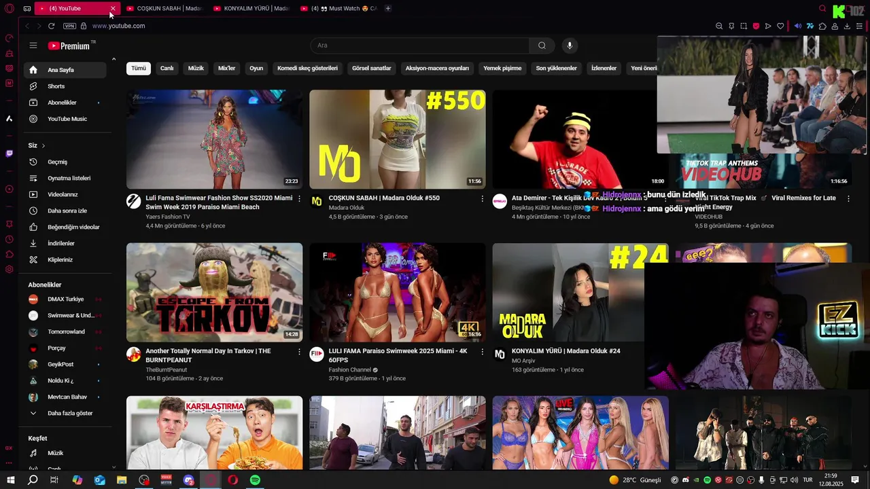The height and width of the screenshot is (489, 870).
Task: Open the Opera sidebar settings gear
Action: tap(9, 270)
